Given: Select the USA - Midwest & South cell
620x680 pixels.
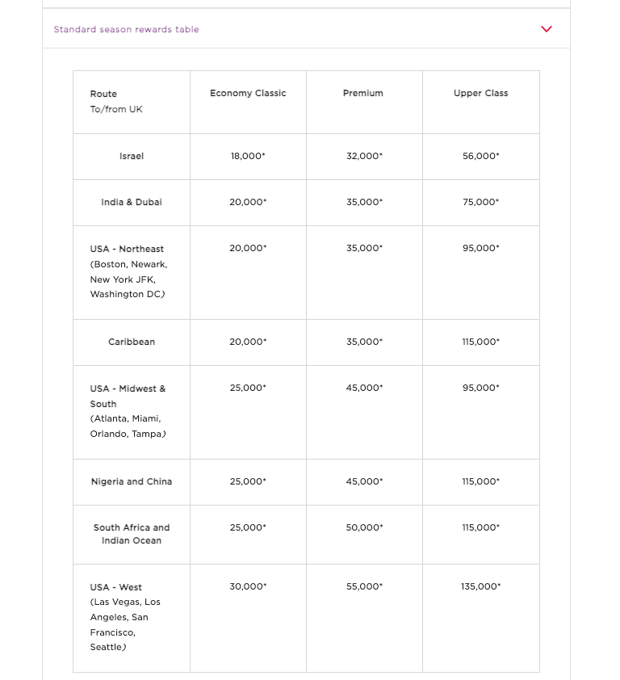Looking at the screenshot, I should 128,411.
